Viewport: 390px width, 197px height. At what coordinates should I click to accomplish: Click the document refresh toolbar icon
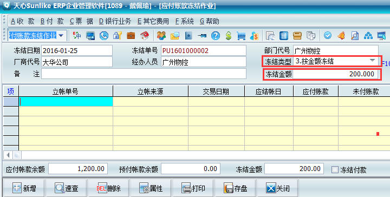pos(270,36)
